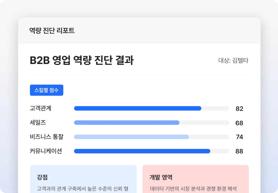Open the 강점 card heading

(x=42, y=177)
